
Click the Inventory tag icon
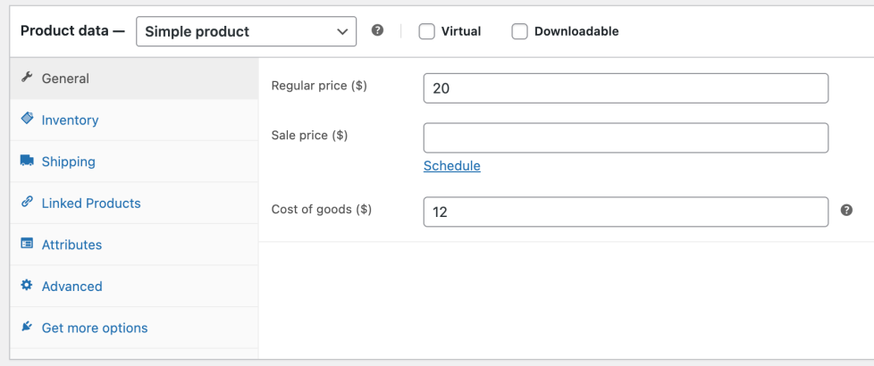(x=27, y=120)
